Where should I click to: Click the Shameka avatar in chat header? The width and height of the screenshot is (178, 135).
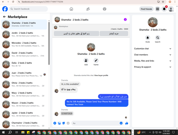tap(57, 20)
